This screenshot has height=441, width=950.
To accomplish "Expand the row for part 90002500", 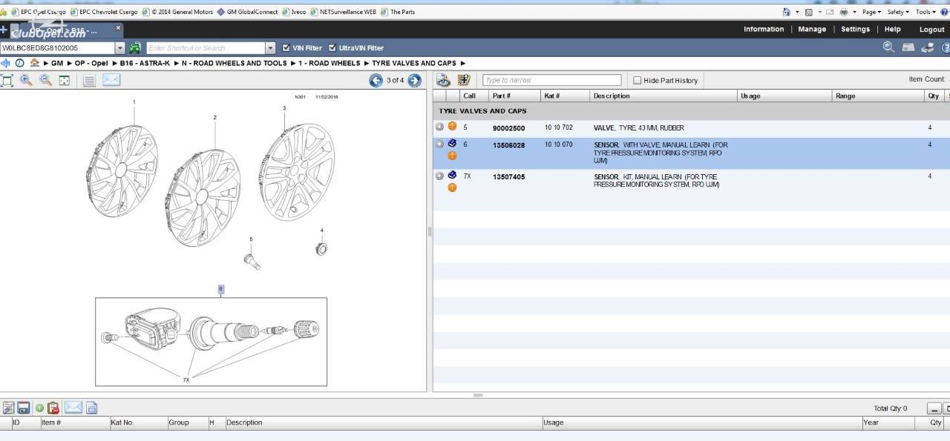I will point(439,127).
